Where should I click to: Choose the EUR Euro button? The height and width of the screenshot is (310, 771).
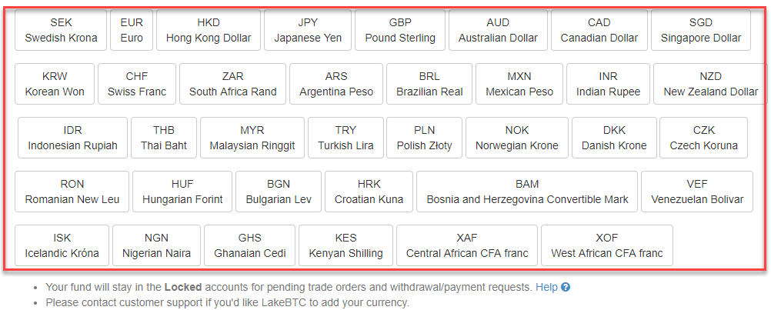click(x=132, y=30)
